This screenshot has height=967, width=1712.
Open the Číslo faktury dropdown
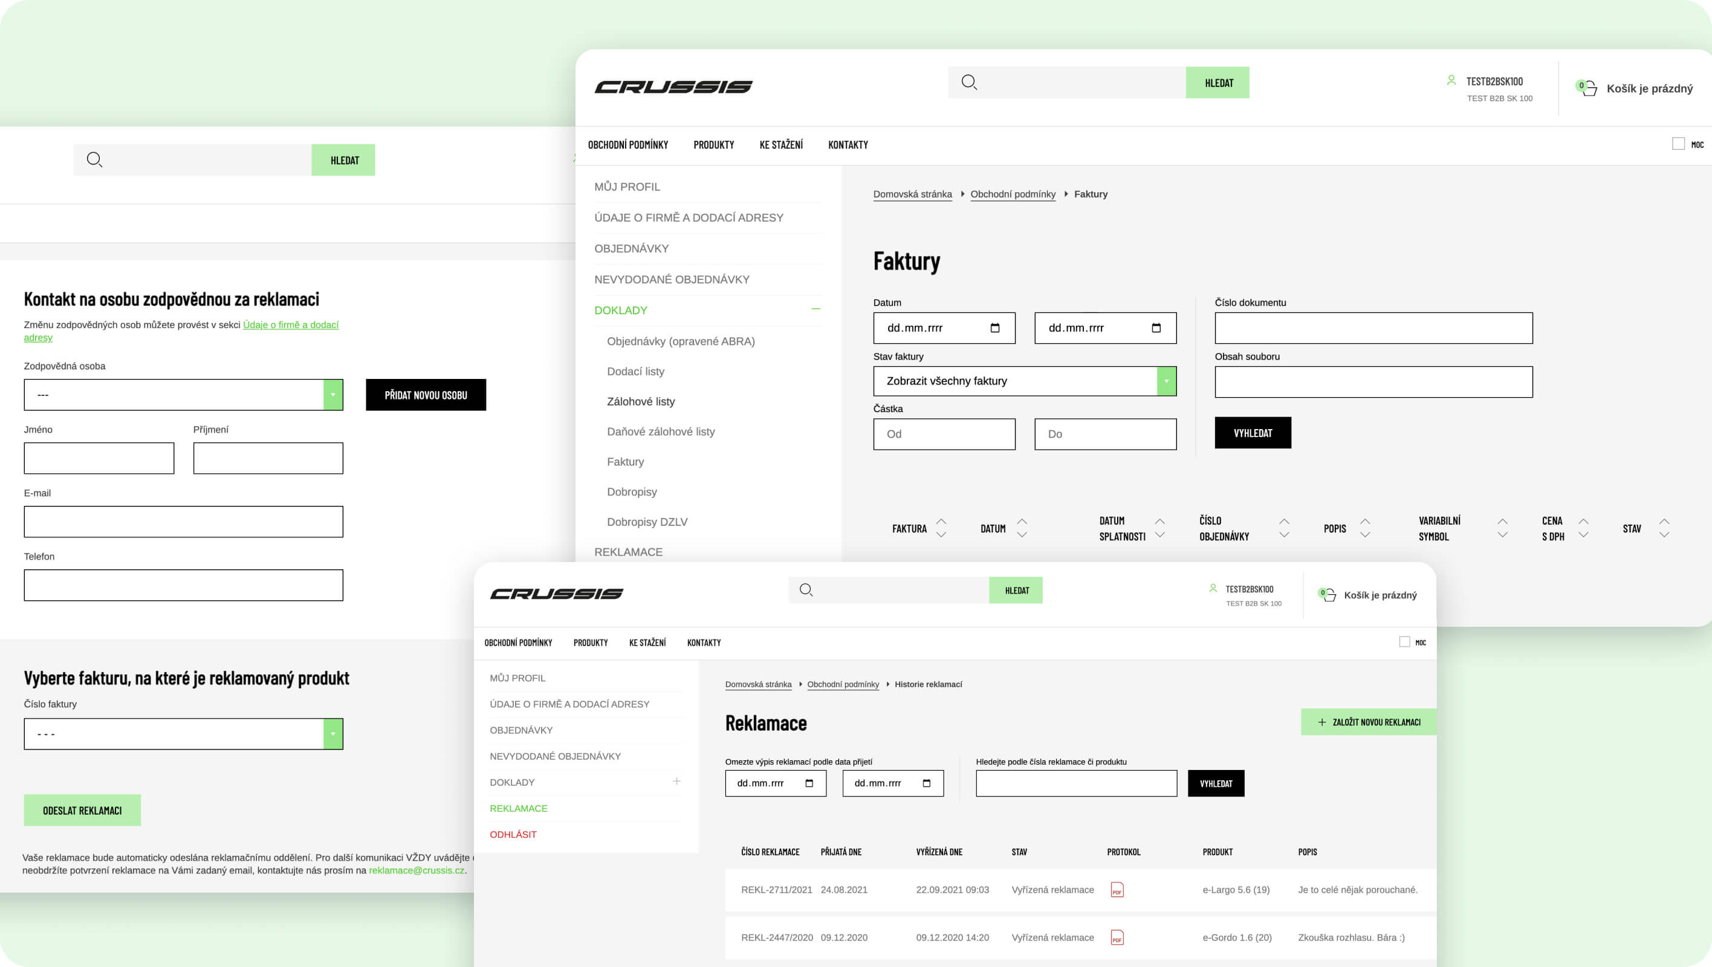333,734
